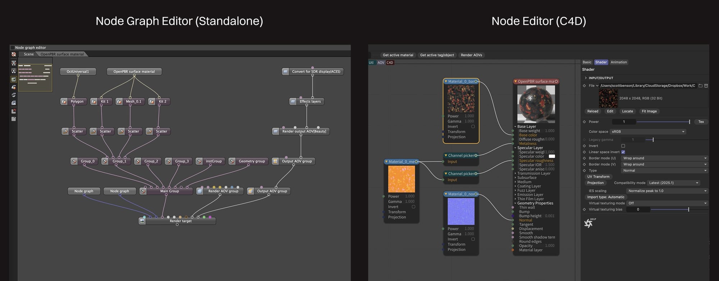Switch to the Scene tab
This screenshot has height=281, width=719.
29,54
